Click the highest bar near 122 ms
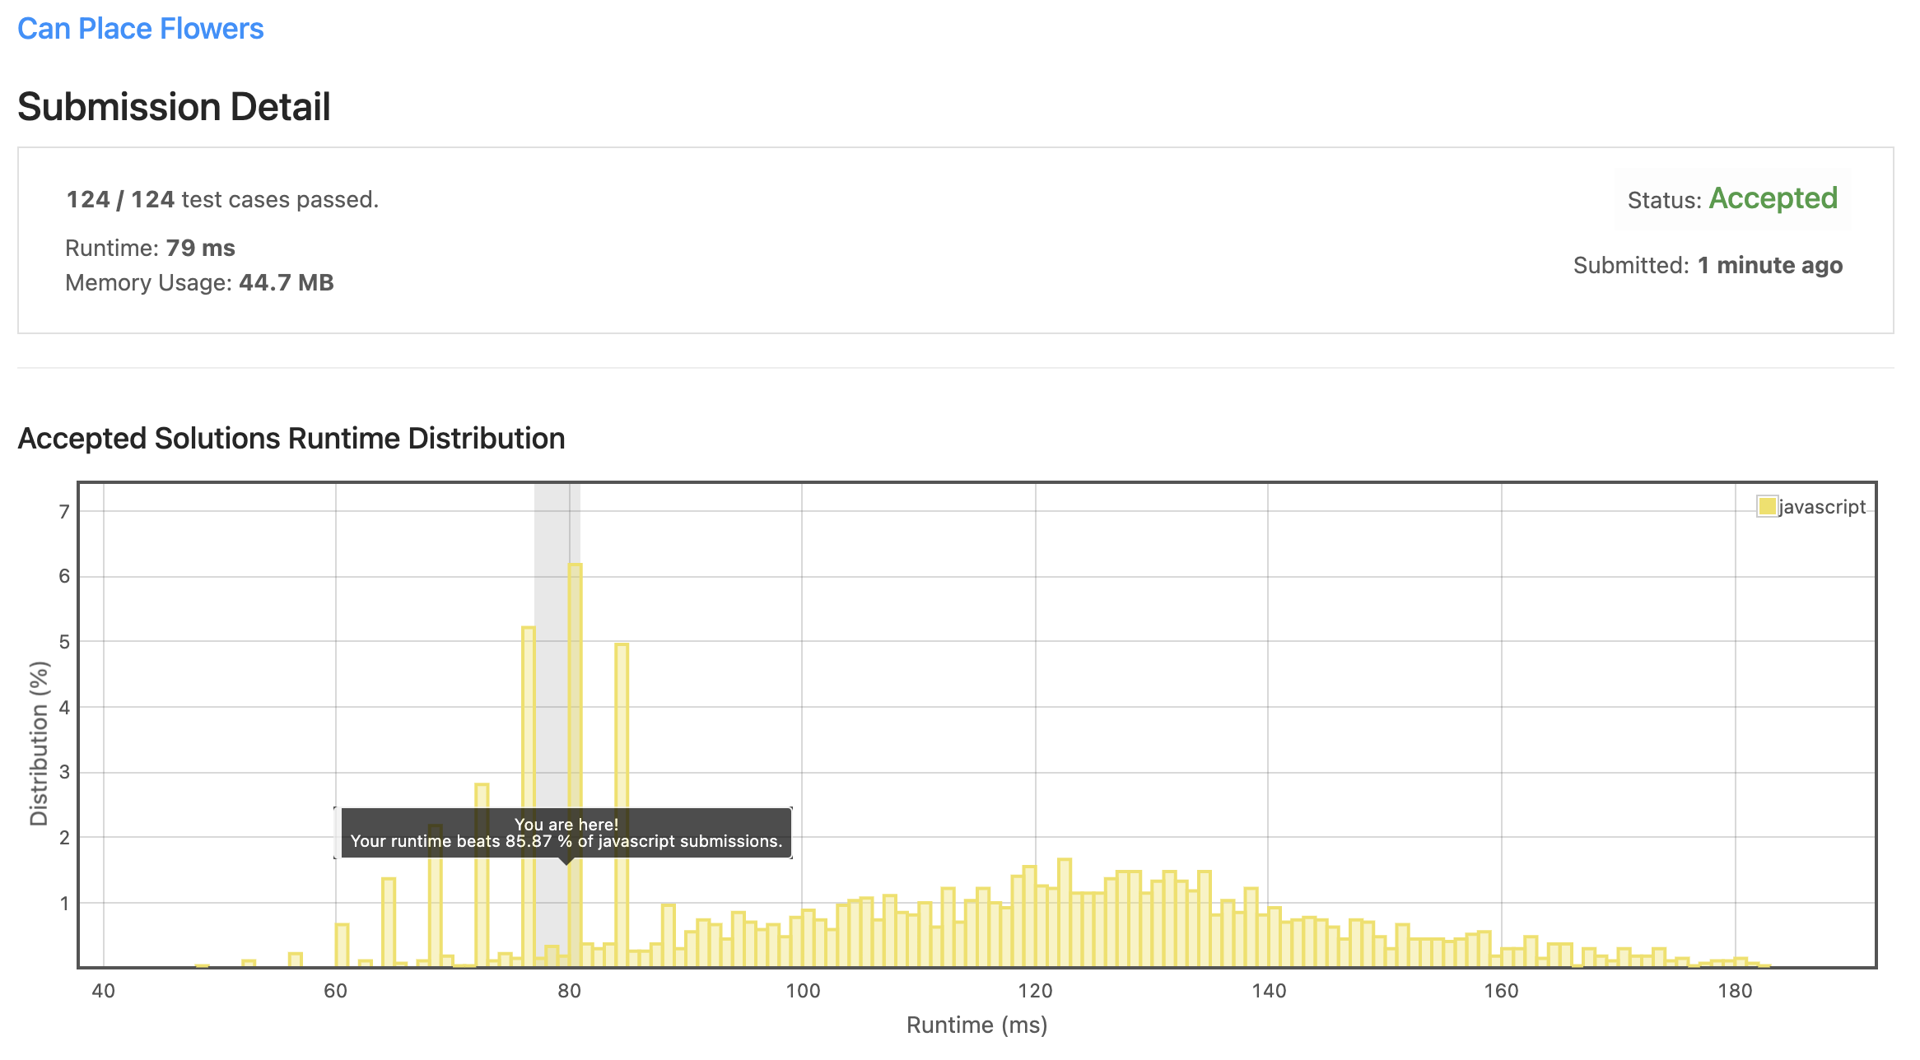 pos(1065,914)
